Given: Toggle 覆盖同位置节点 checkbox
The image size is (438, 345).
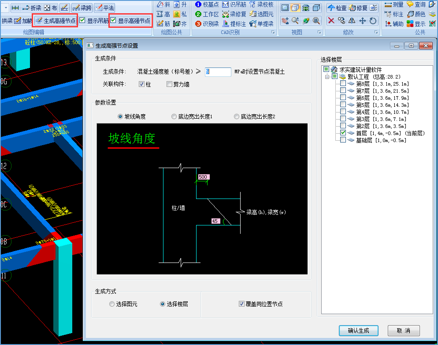Looking at the screenshot, I should pyautogui.click(x=241, y=304).
